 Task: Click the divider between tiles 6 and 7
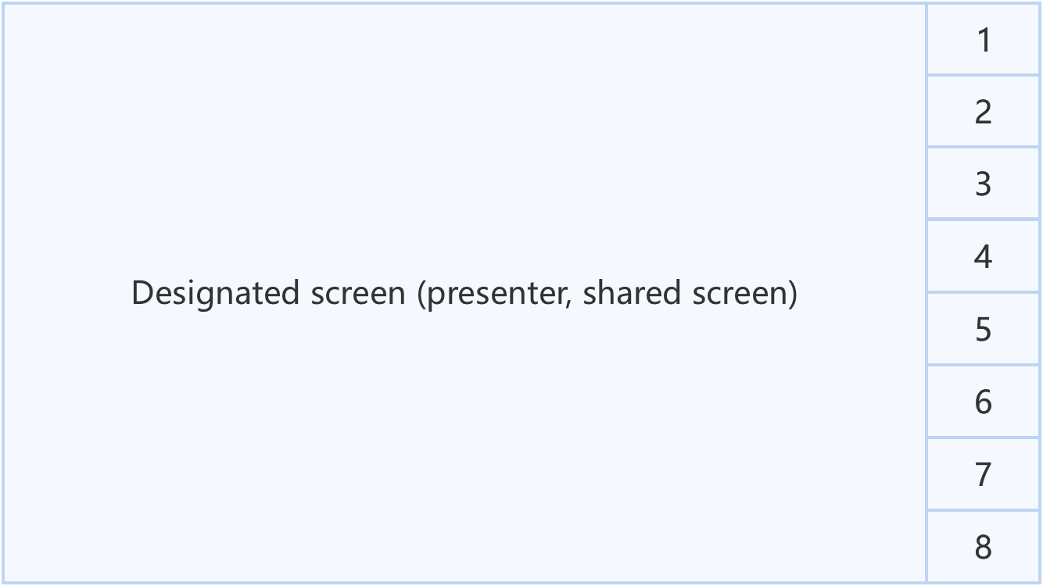(983, 438)
